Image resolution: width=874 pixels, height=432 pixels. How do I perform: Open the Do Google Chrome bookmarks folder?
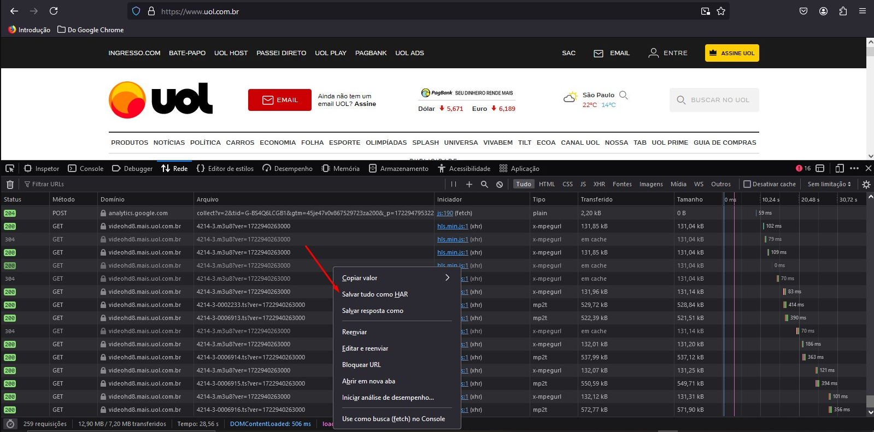[91, 30]
